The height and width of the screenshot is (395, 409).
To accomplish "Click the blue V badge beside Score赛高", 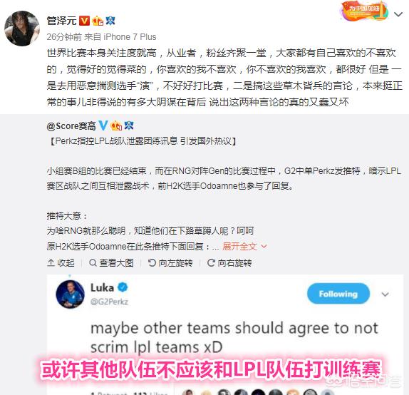I will [x=103, y=125].
